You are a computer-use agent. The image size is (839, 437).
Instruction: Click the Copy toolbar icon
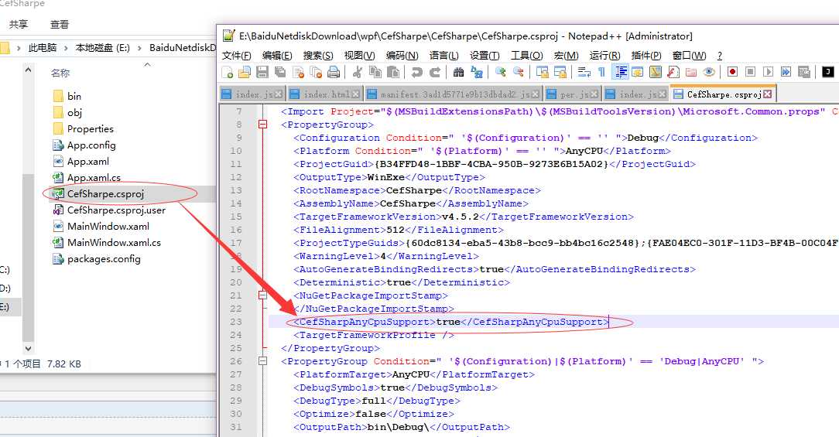[375, 72]
